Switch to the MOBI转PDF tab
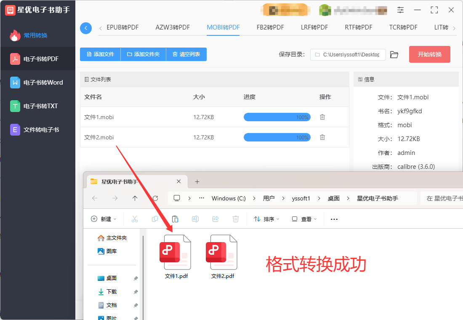This screenshot has height=320, width=463. tap(223, 27)
